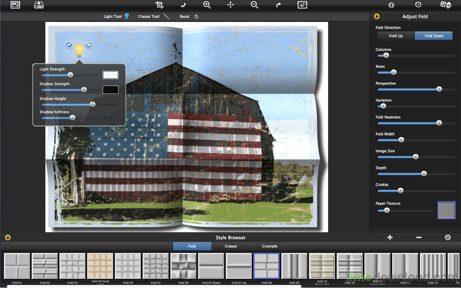Click the zoom out magnifier icon
Image resolution: width=461 pixels, height=288 pixels.
254,5
